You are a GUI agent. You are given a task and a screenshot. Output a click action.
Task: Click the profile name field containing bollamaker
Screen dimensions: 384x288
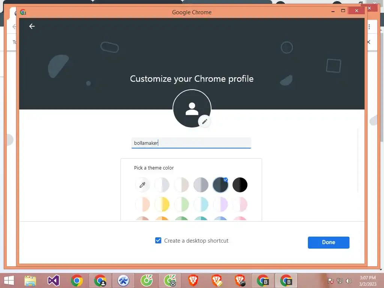(191, 143)
